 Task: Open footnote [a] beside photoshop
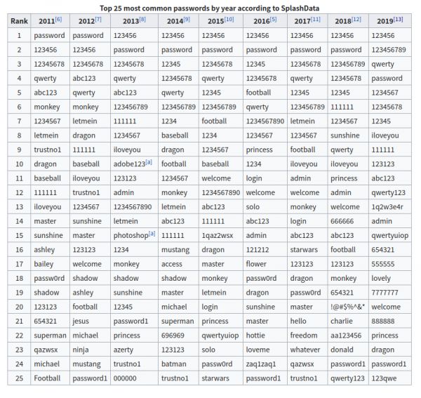coord(152,234)
